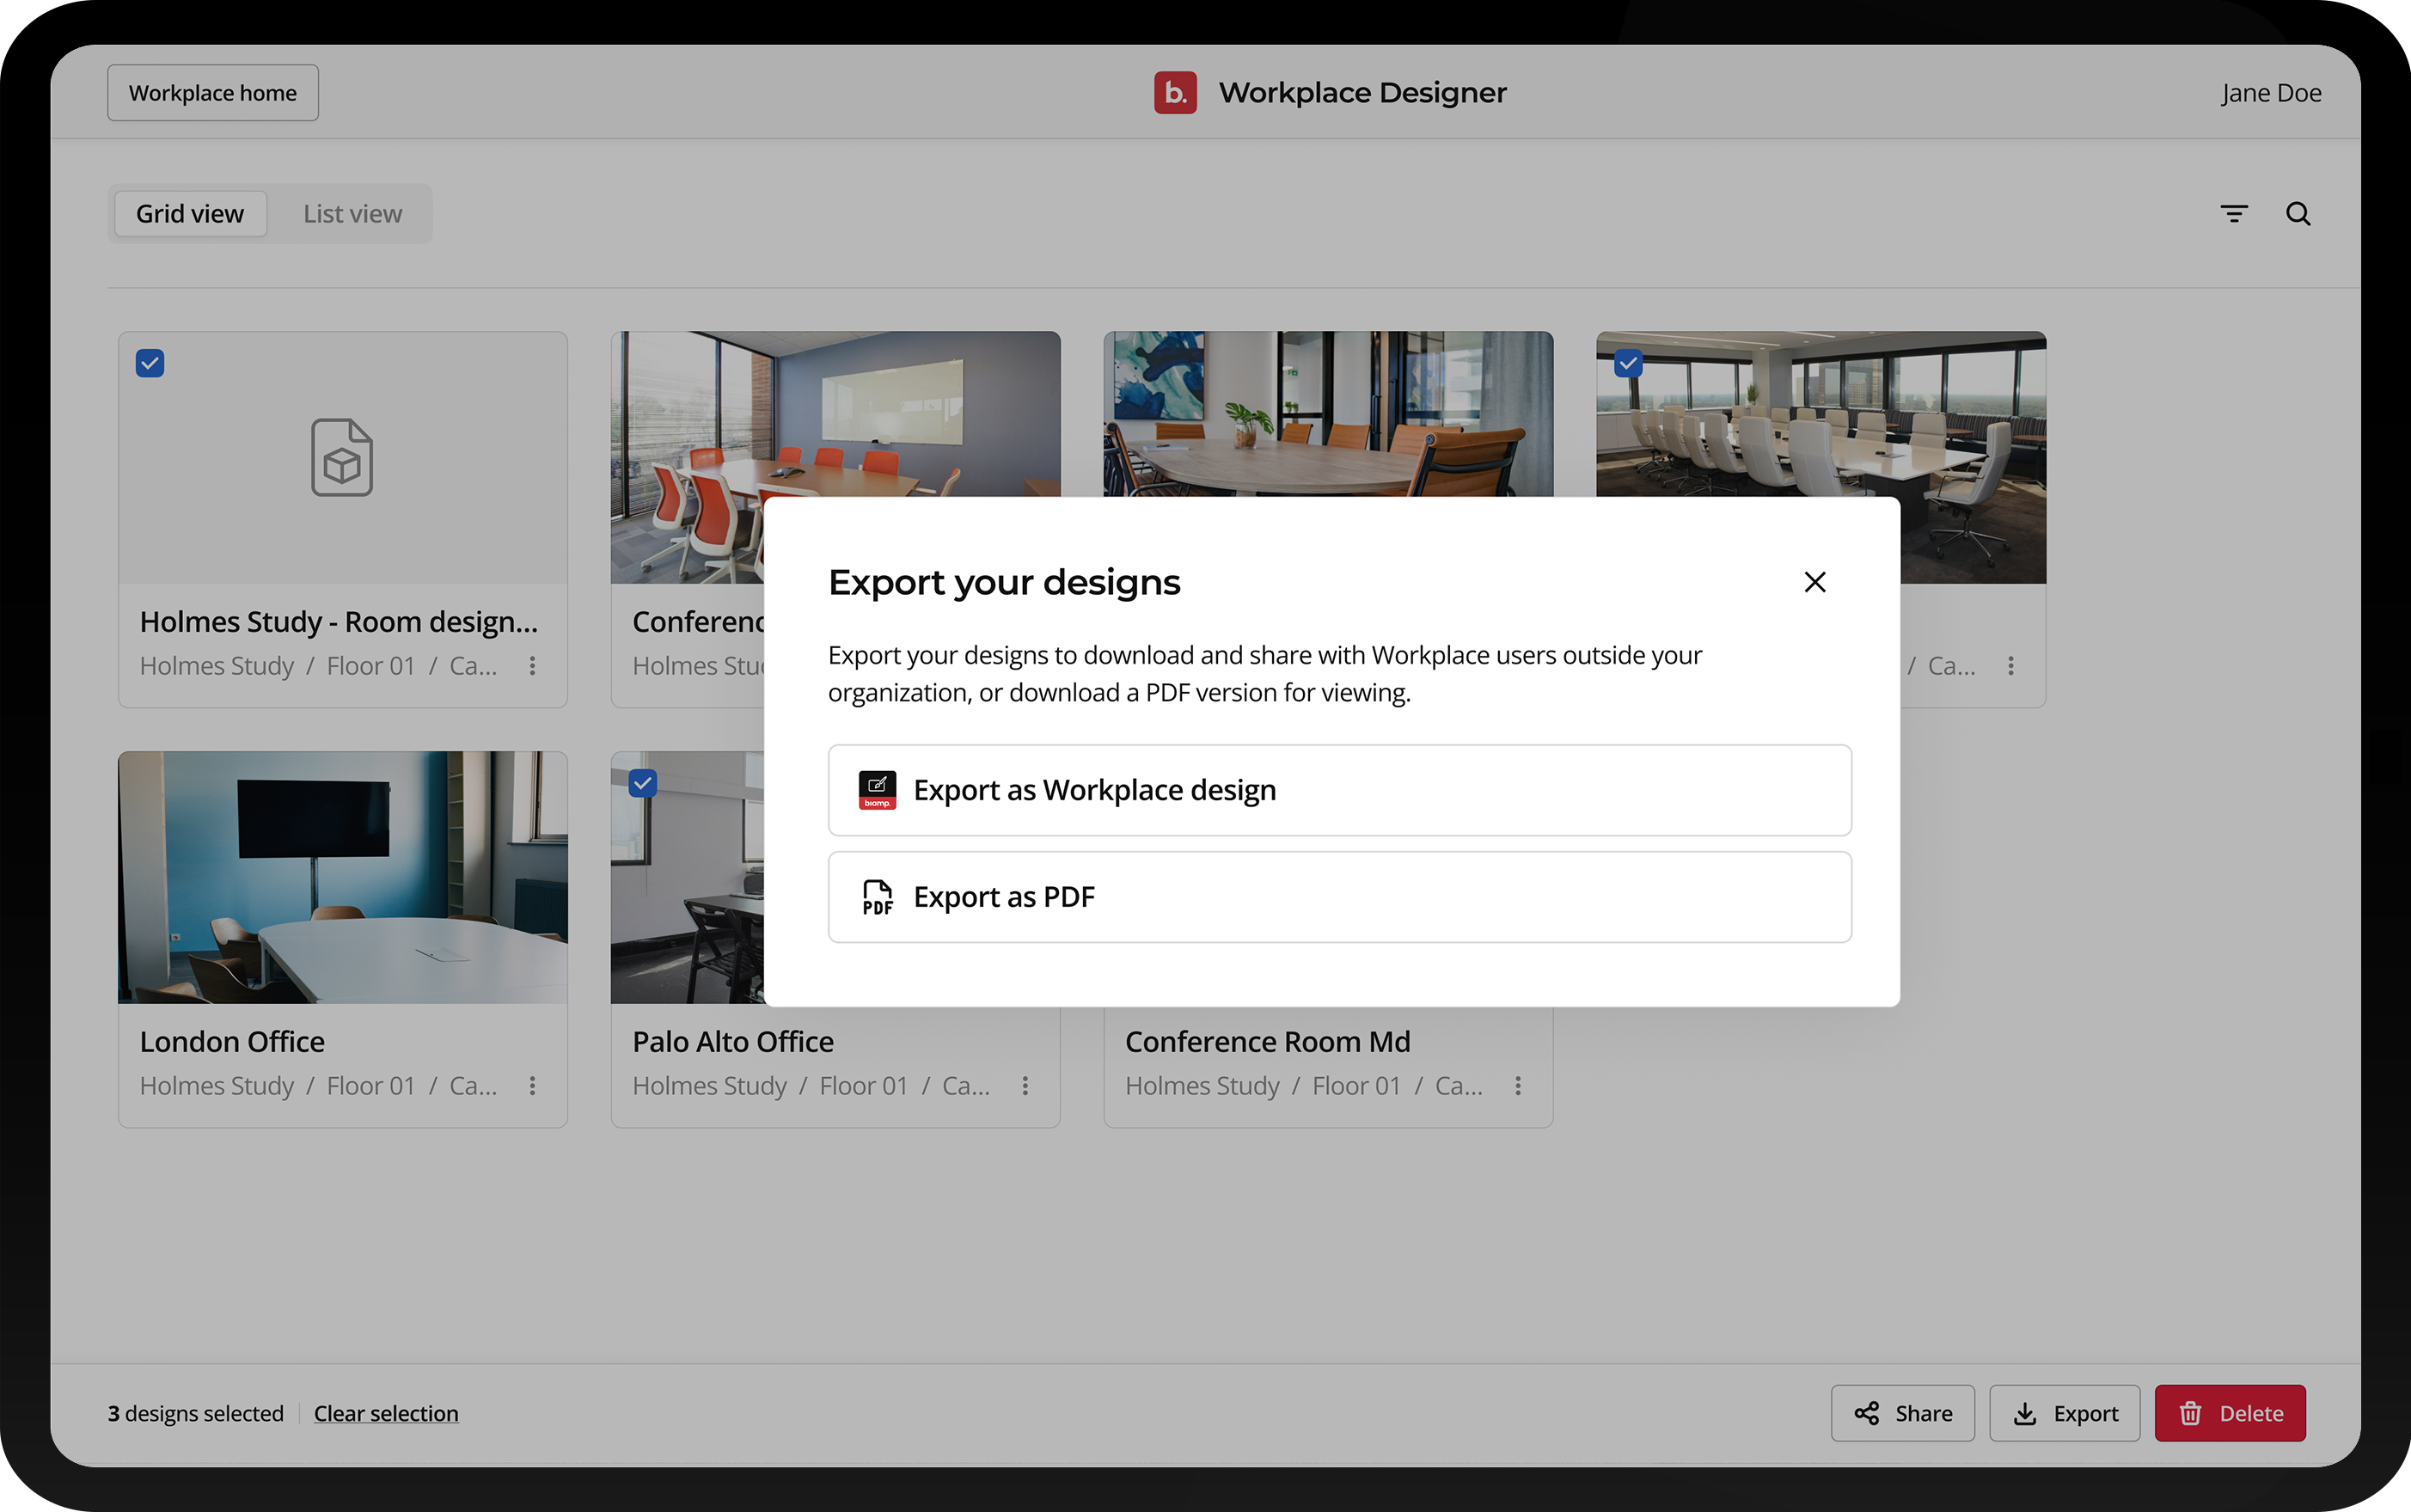Uncheck the white boardroom design checkbox
The width and height of the screenshot is (2411, 1512).
point(1628,363)
